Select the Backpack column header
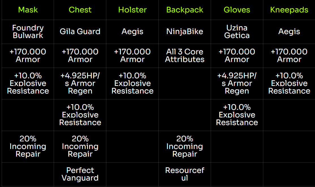 coord(185,10)
